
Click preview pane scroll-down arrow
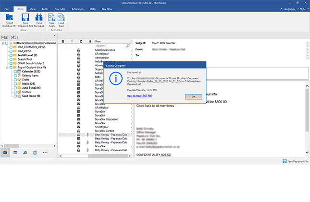pos(307,153)
